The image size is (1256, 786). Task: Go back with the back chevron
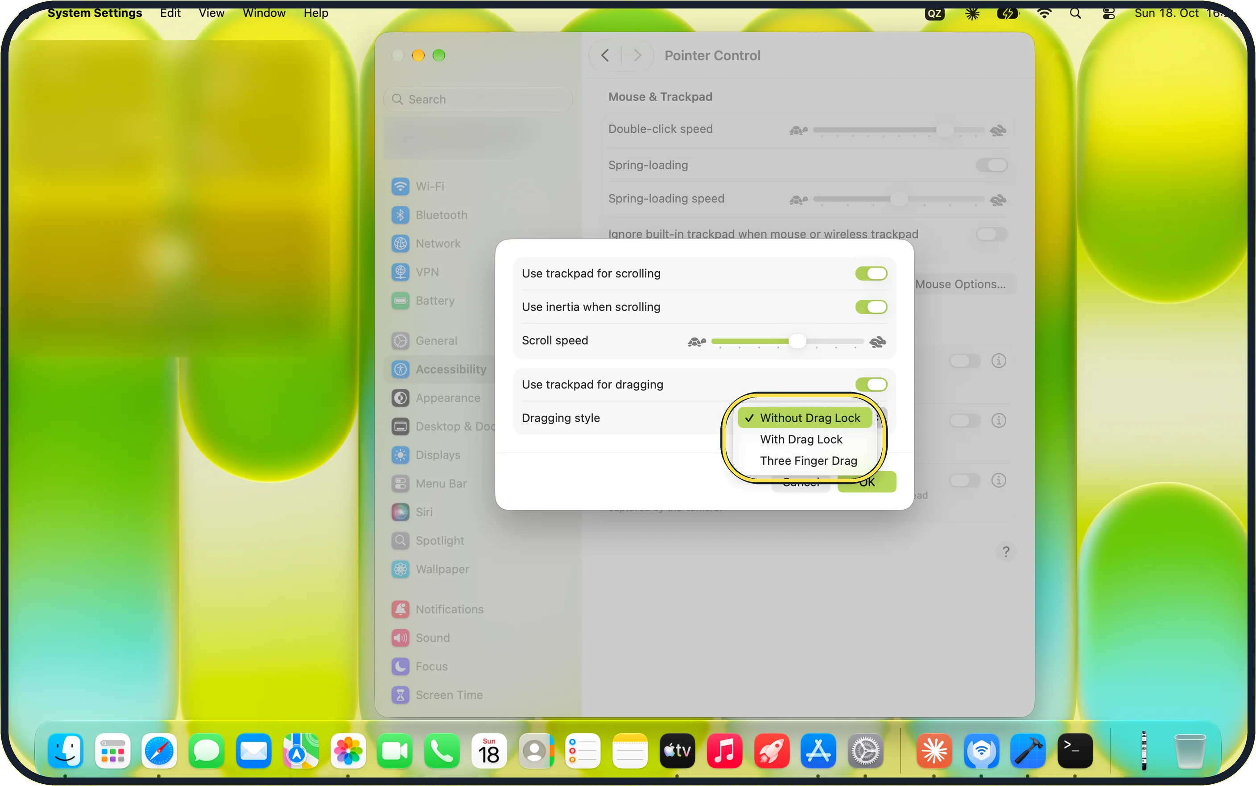pos(604,55)
